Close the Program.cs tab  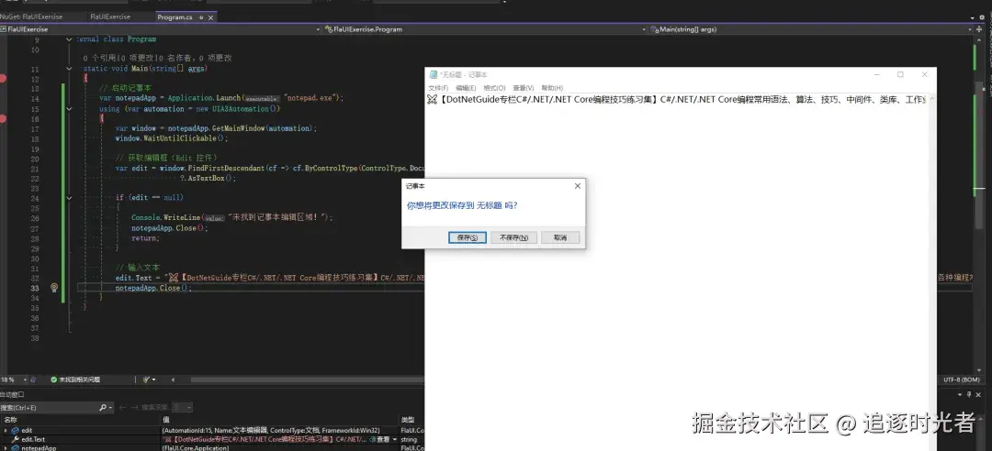pos(210,17)
